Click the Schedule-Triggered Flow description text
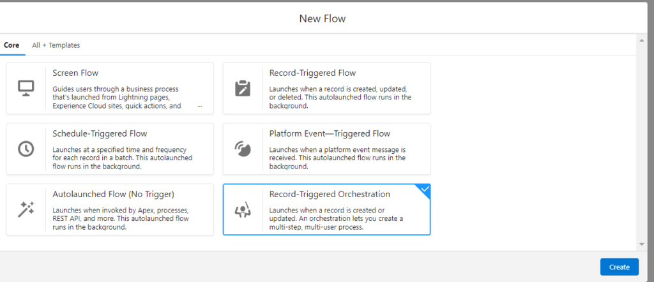Screen dimensions: 654x282 click(x=122, y=158)
